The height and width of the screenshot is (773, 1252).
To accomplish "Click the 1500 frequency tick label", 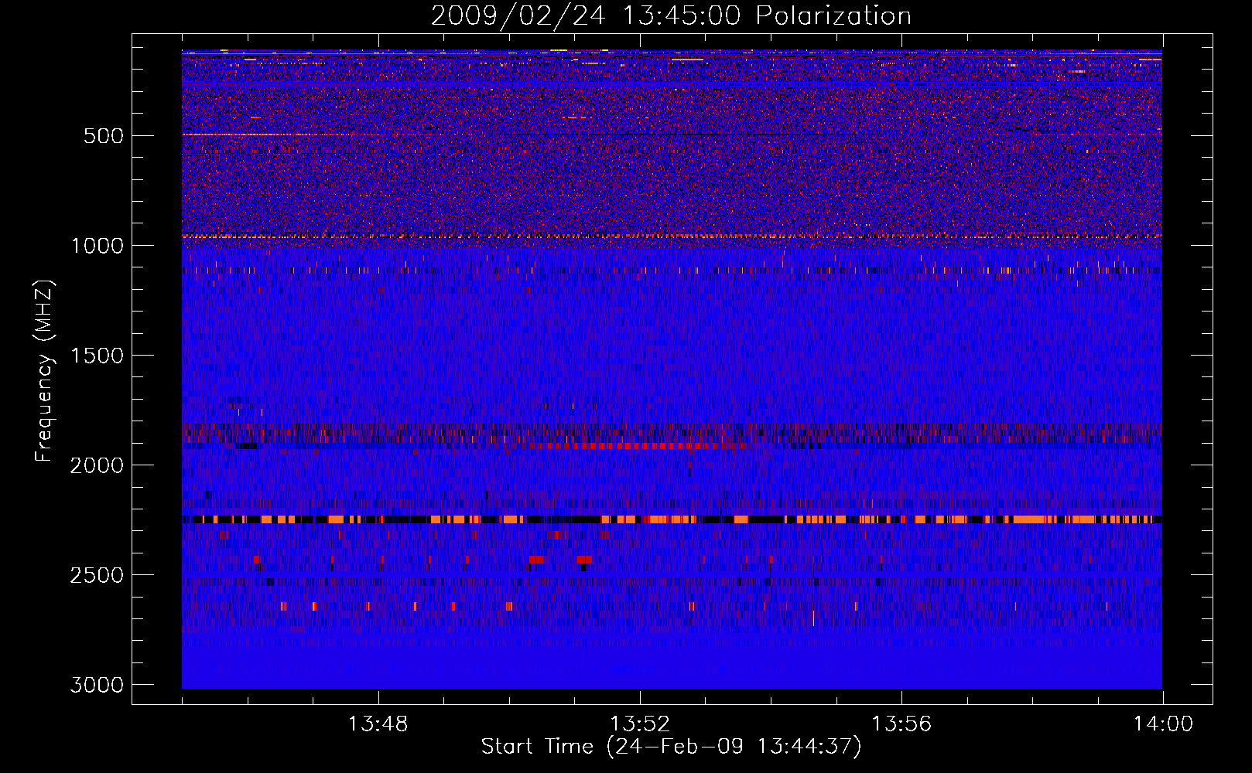I will 97,356.
